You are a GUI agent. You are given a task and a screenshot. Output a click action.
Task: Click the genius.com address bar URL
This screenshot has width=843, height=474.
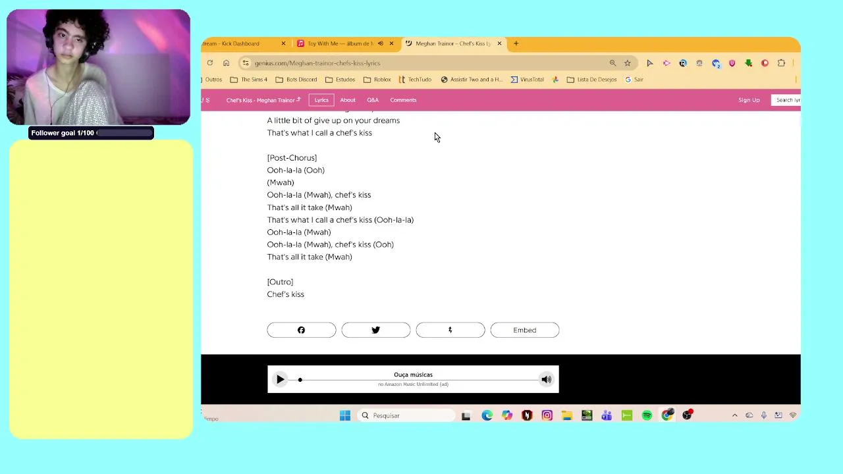(x=317, y=63)
